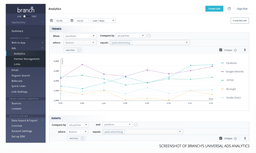
Task: Go to Organic Search section
Action: click(x=20, y=75)
